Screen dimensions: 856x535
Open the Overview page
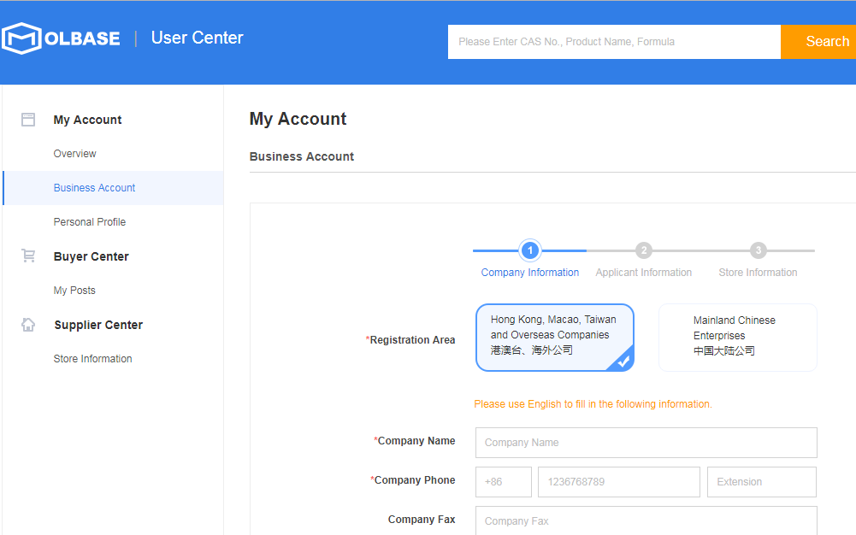pyautogui.click(x=74, y=154)
